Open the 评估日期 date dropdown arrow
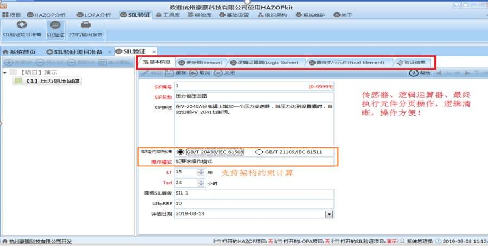 [x=329, y=214]
